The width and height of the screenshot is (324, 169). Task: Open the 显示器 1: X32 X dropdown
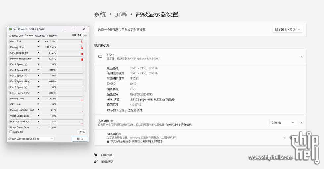(x=288, y=29)
